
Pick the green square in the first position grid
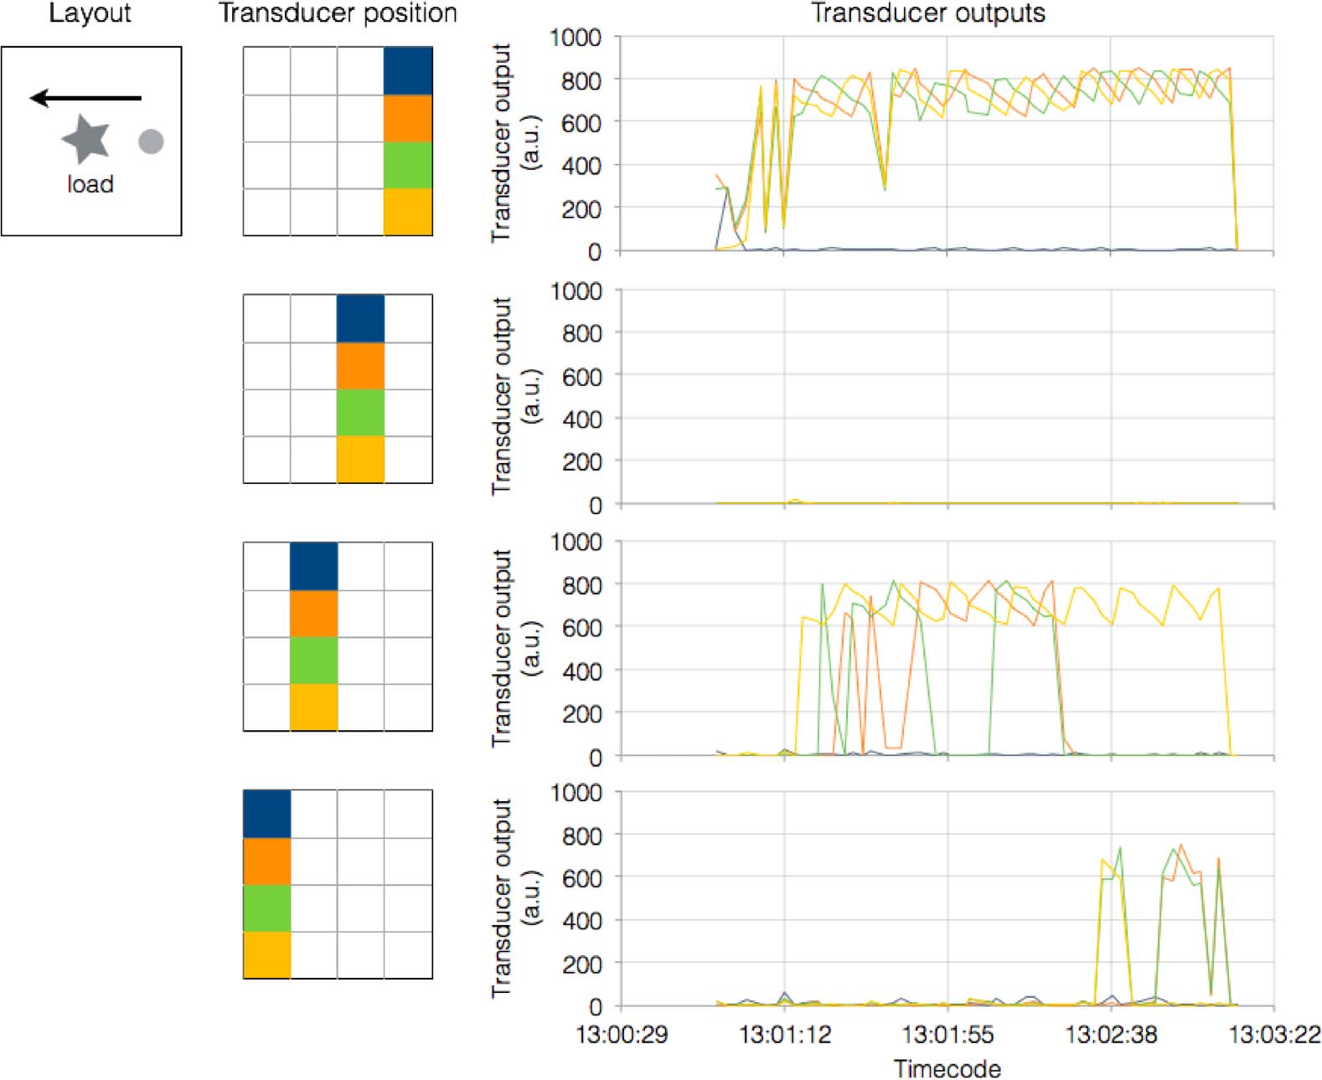pyautogui.click(x=409, y=165)
